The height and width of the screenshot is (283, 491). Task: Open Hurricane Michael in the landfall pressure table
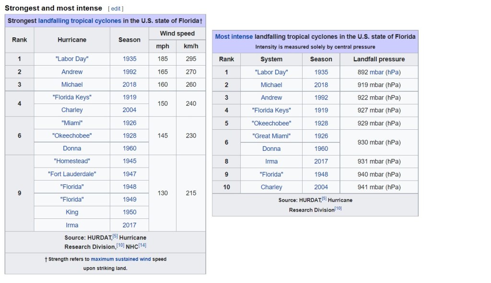[271, 85]
